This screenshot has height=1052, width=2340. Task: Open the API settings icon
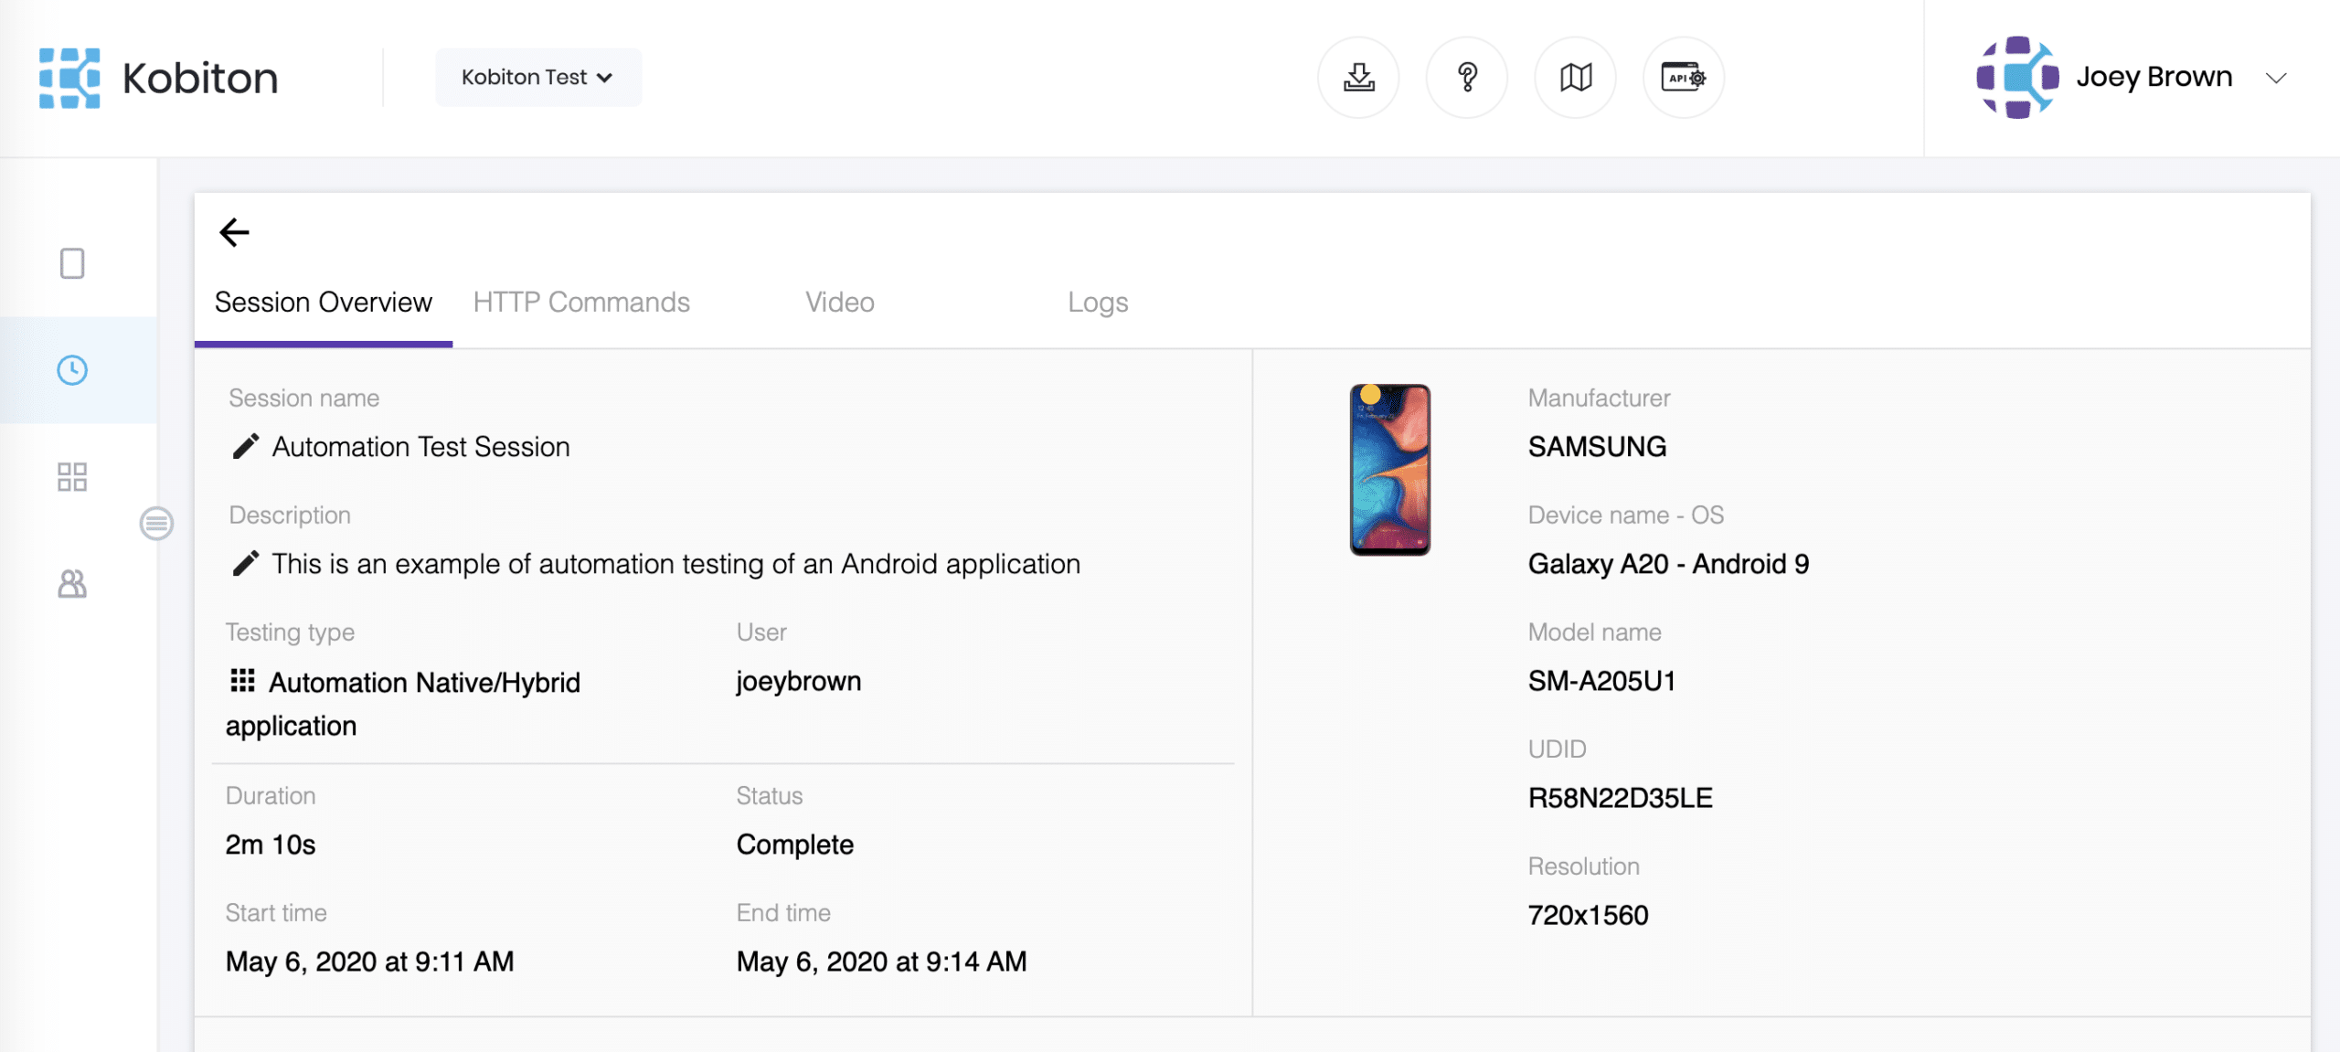coord(1683,78)
